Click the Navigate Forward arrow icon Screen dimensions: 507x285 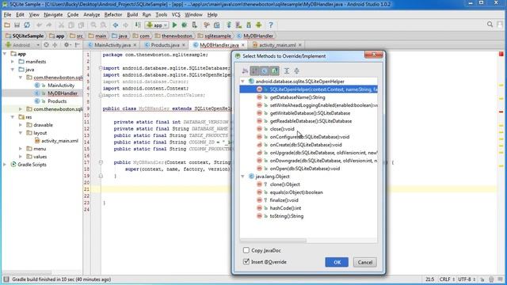(x=125, y=25)
